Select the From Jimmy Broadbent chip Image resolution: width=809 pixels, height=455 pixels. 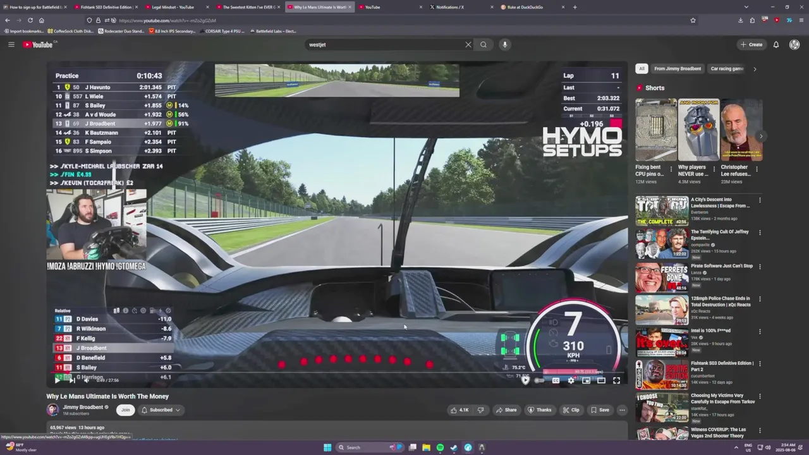pyautogui.click(x=678, y=68)
